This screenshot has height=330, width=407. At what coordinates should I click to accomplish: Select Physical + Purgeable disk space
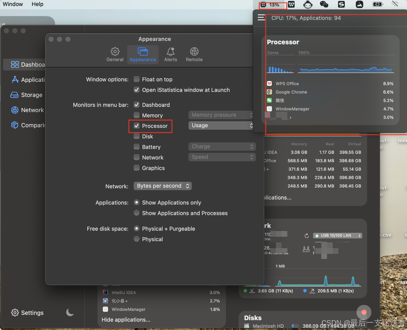(x=137, y=228)
